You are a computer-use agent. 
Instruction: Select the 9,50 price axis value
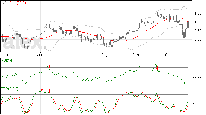pos(197,48)
